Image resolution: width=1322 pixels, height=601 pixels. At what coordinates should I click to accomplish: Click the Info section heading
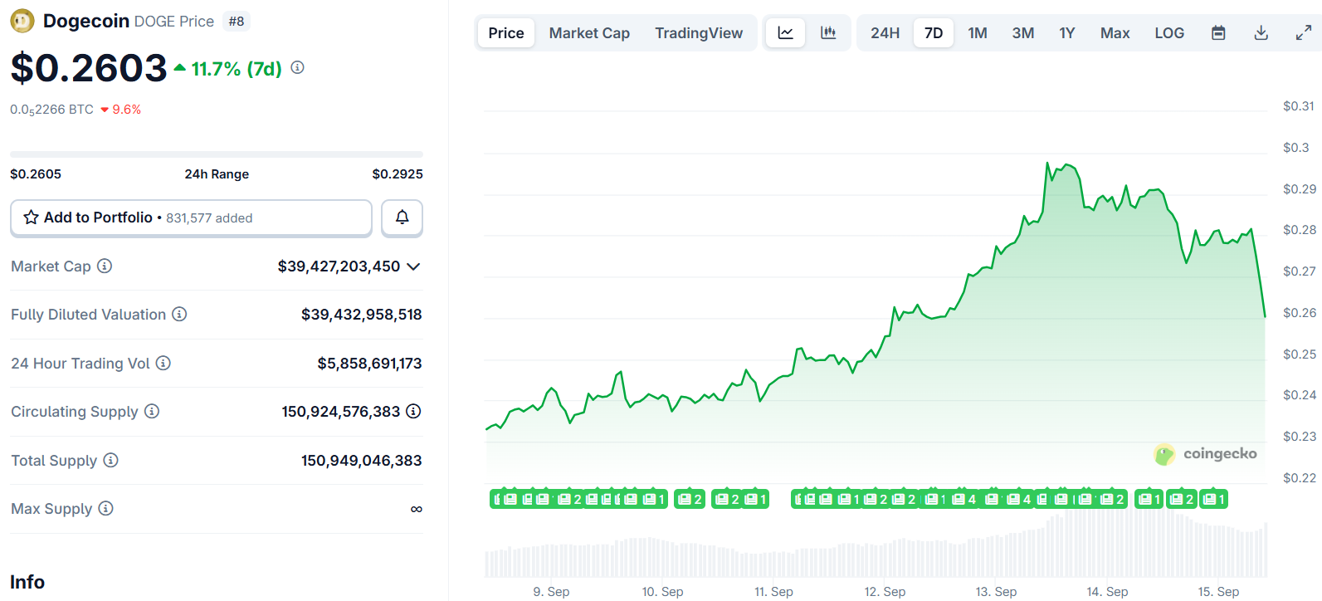point(27,582)
